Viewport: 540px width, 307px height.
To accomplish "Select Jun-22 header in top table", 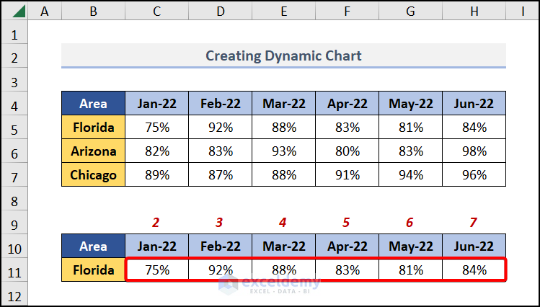I will pos(474,104).
